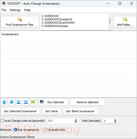The image size is (137, 139).
Task: Click Set: Selected Screensaver button
Action: point(20,111)
